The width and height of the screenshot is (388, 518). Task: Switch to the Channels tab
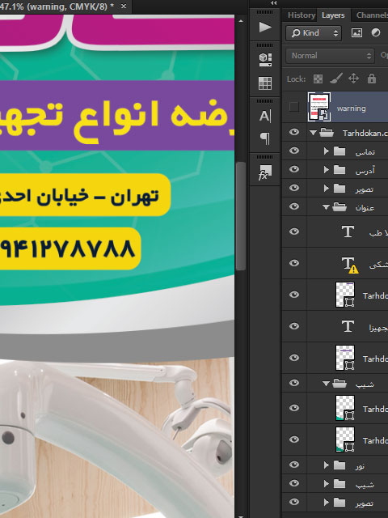(x=372, y=15)
